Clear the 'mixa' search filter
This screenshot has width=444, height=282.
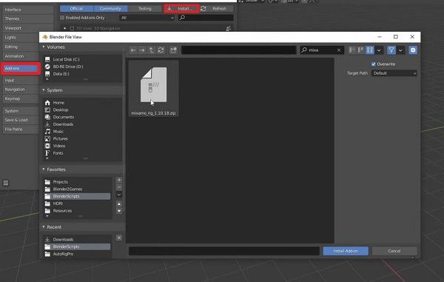click(339, 50)
